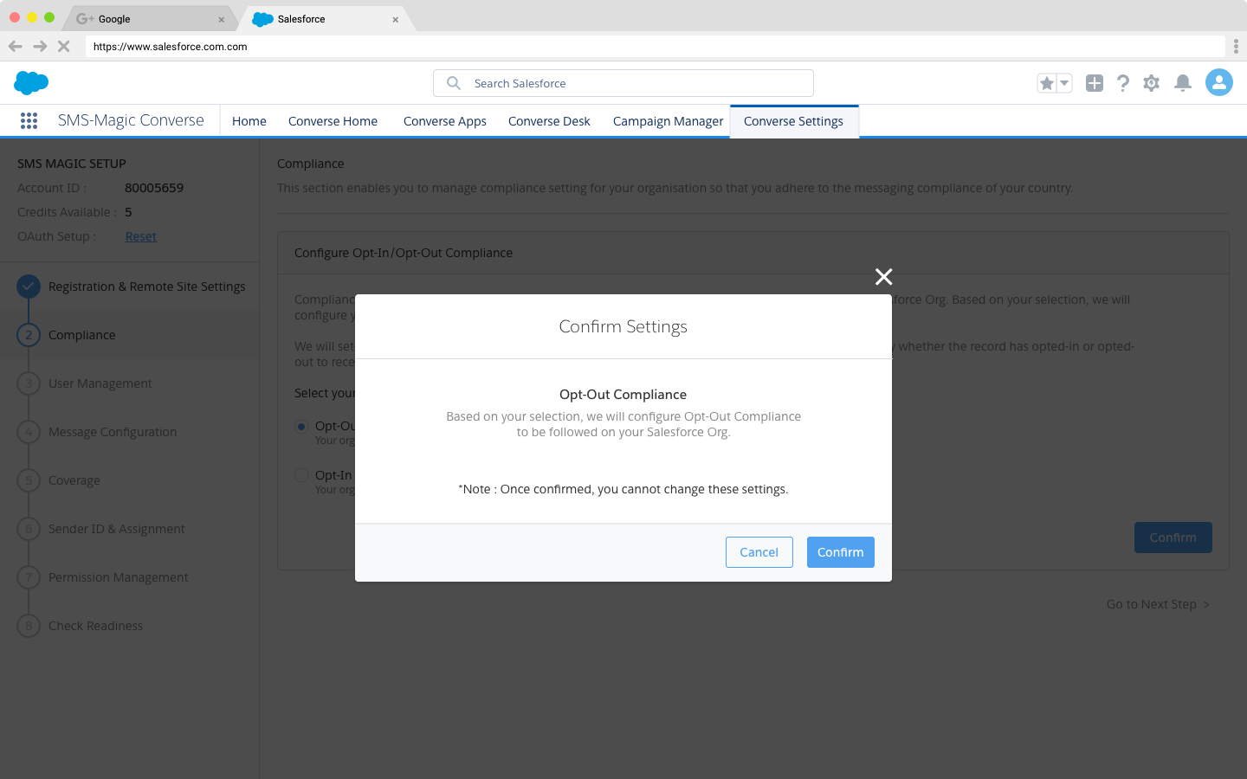The image size is (1247, 779).
Task: Click the Confirm Settings dialog title
Action: tap(623, 326)
